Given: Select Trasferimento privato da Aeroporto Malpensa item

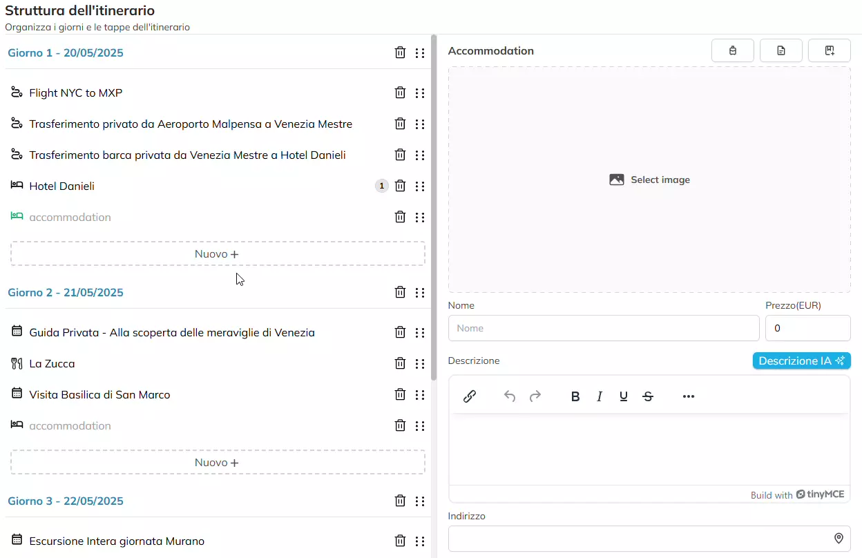Looking at the screenshot, I should tap(191, 124).
